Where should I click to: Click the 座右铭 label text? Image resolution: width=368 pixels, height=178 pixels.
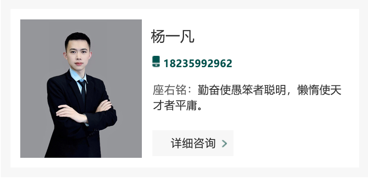coord(169,90)
